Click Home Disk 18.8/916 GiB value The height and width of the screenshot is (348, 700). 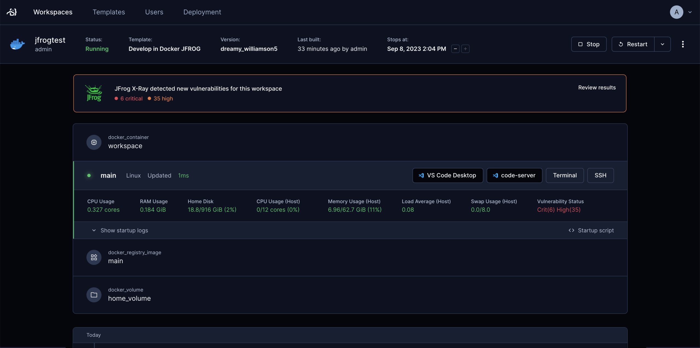[x=212, y=210]
